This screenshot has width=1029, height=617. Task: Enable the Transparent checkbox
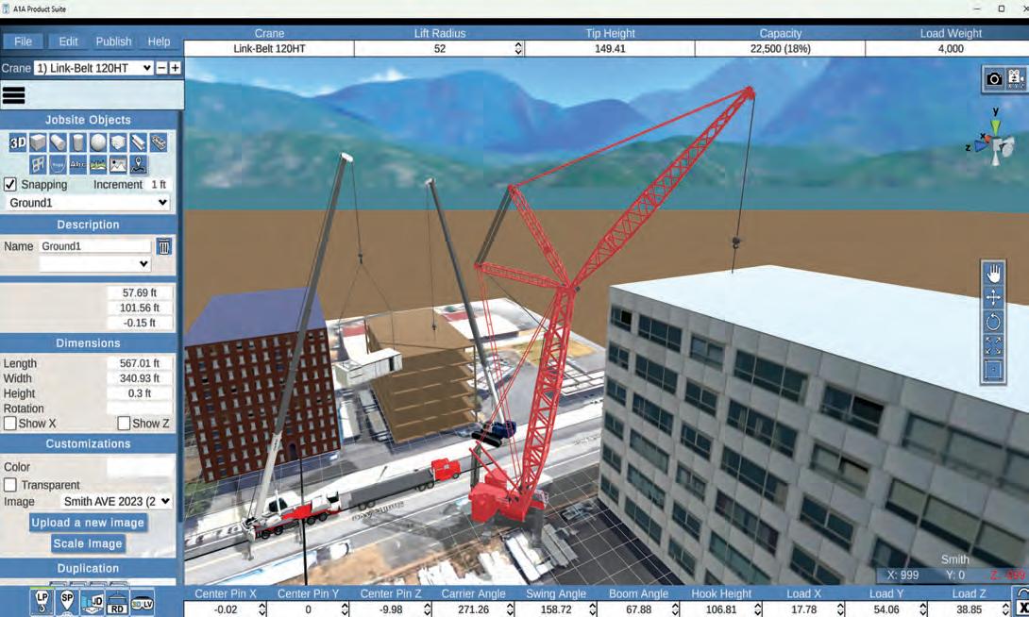[10, 485]
